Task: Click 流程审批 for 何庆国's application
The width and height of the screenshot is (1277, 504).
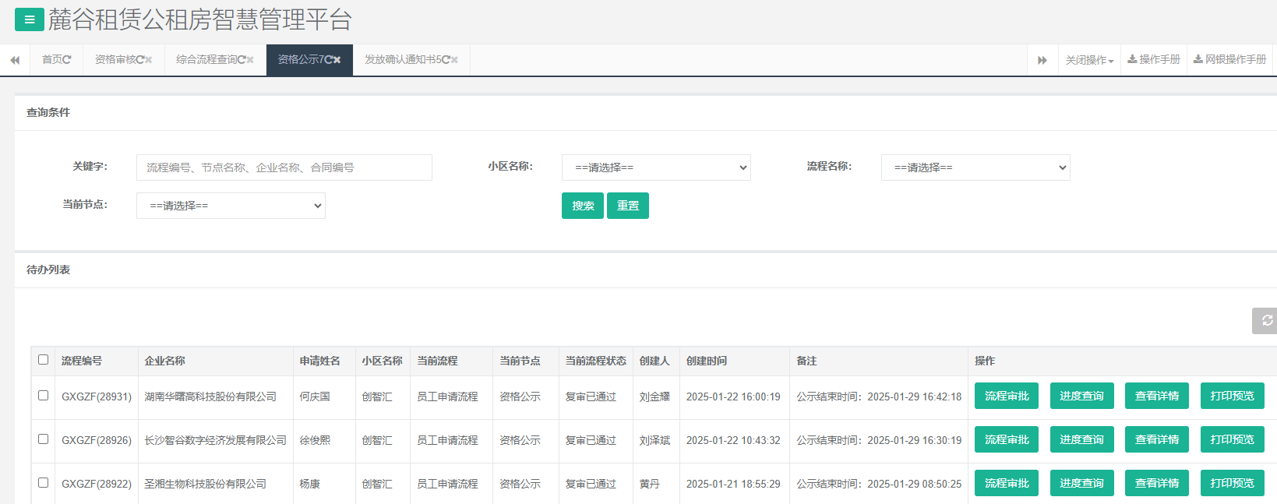Action: tap(1006, 396)
